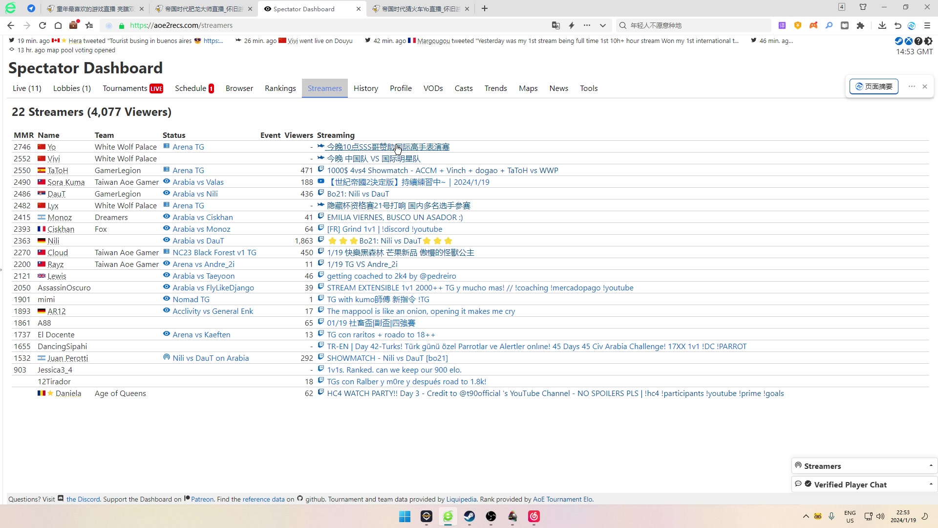938x528 pixels.
Task: Sort the table by the Viewers column header
Action: point(298,135)
